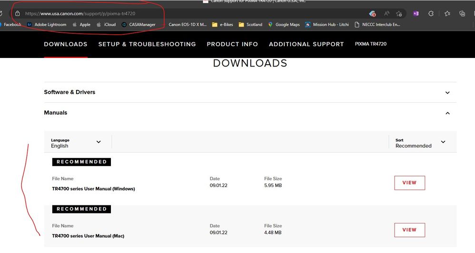Select the DOWNLOADS tab
Viewport: 475px width, 253px height.
(x=66, y=44)
